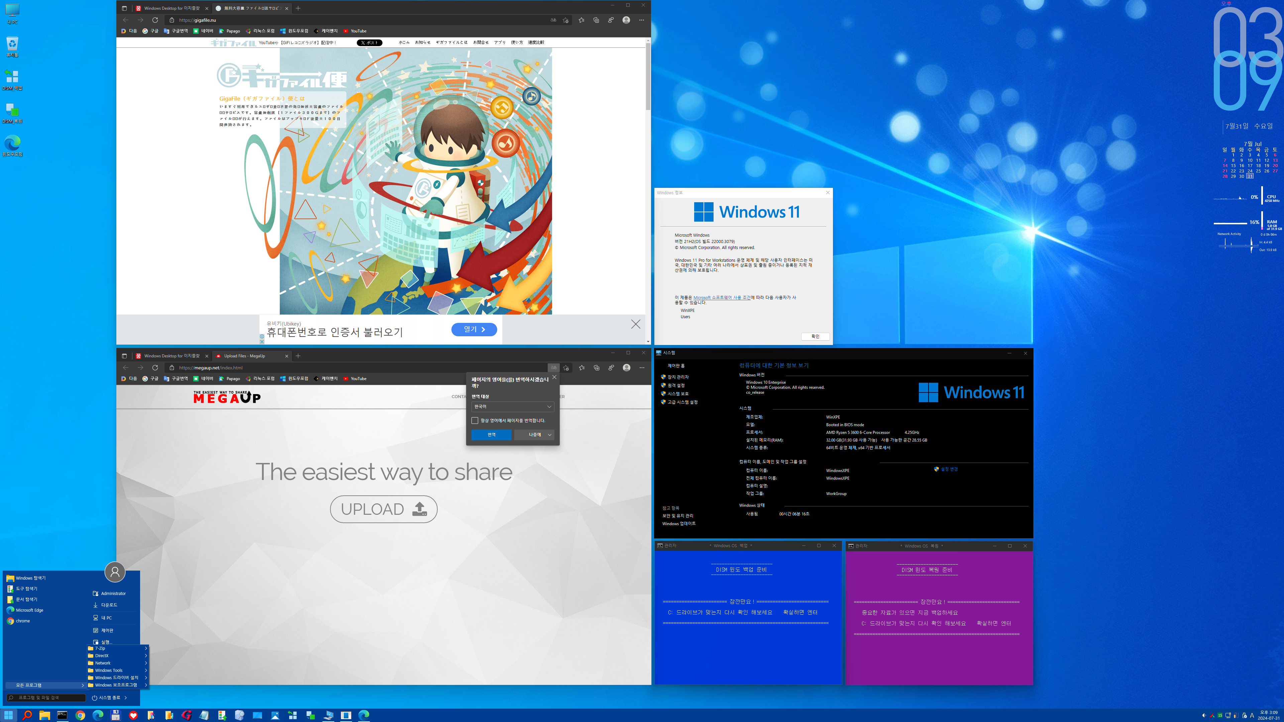
Task: Click the YouTube bookmark in gigafile window
Action: point(355,31)
